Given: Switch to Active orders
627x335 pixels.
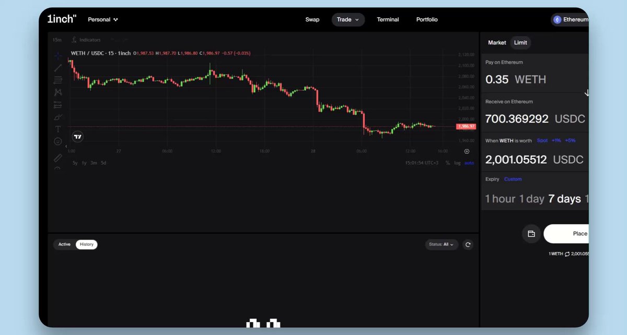Looking at the screenshot, I should (x=64, y=244).
